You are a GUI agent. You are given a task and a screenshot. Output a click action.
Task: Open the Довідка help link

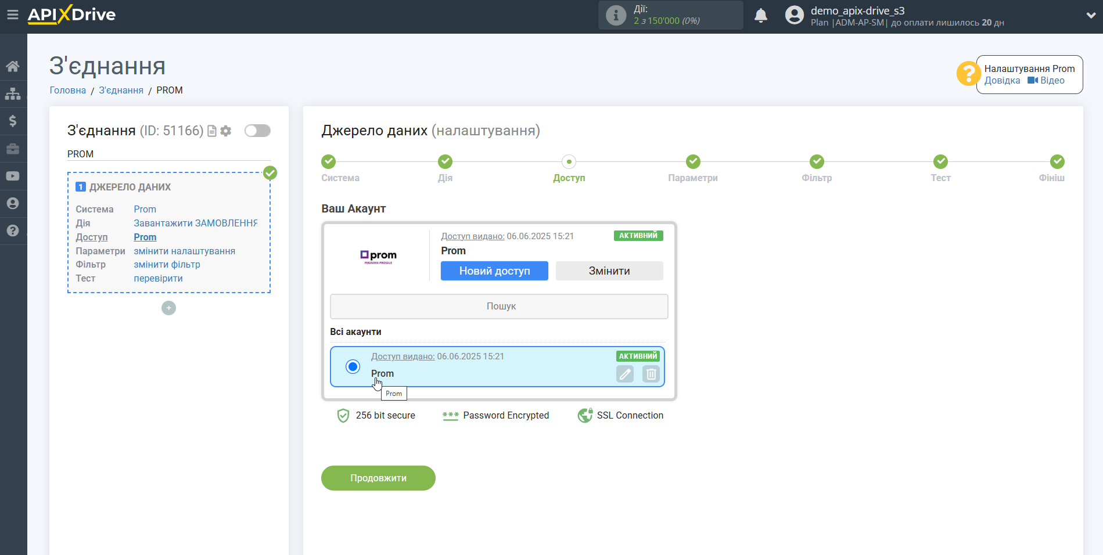(x=1002, y=81)
